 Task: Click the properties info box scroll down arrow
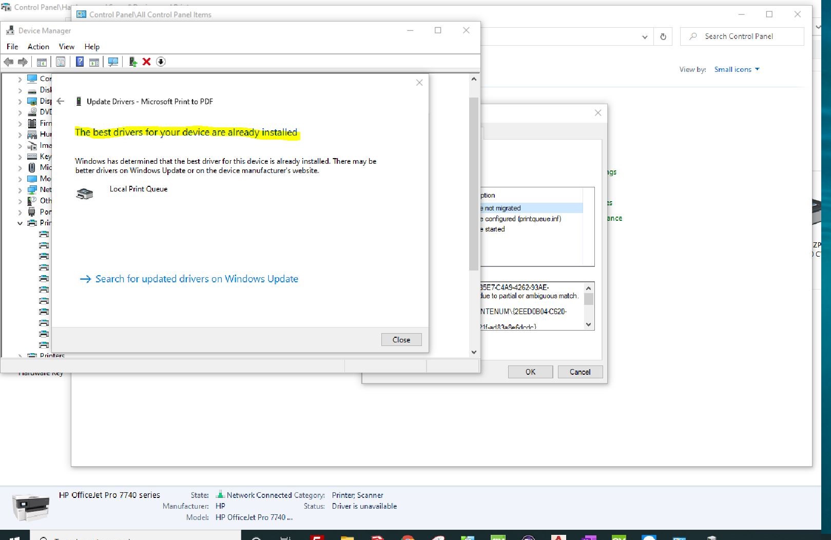[x=589, y=324]
